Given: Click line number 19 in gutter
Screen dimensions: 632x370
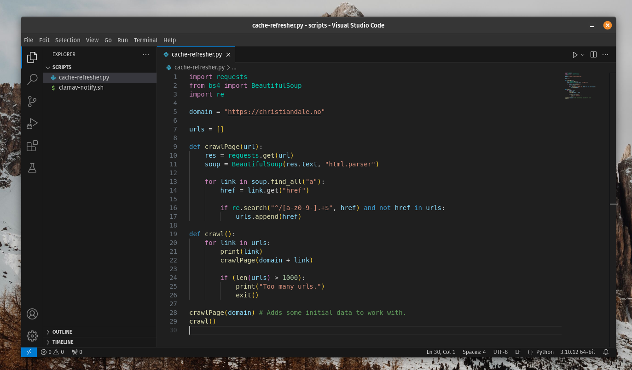Looking at the screenshot, I should 174,234.
